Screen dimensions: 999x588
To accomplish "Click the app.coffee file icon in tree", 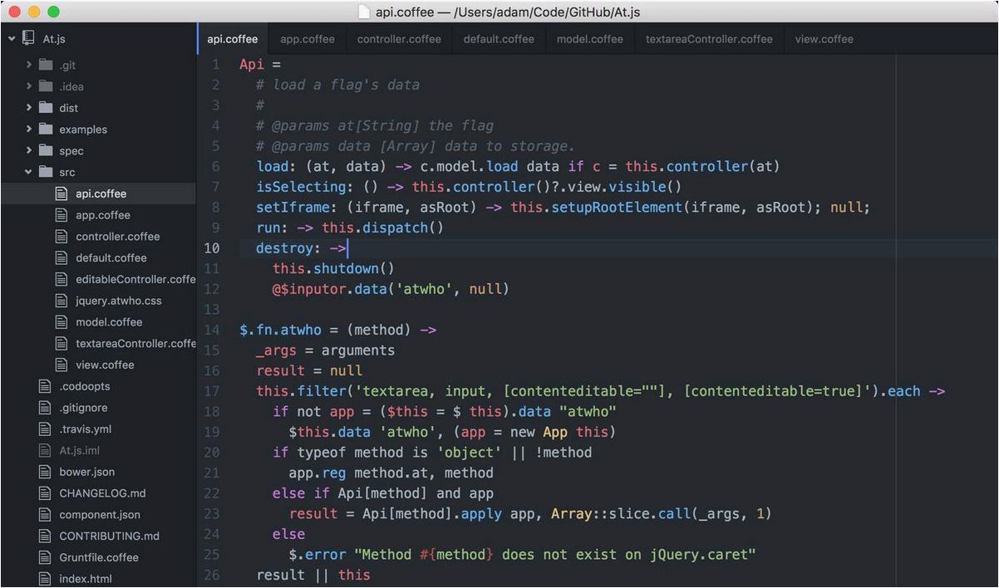I will click(x=61, y=215).
